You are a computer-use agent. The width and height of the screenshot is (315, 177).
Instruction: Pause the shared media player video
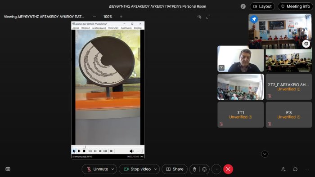pyautogui.click(x=79, y=151)
